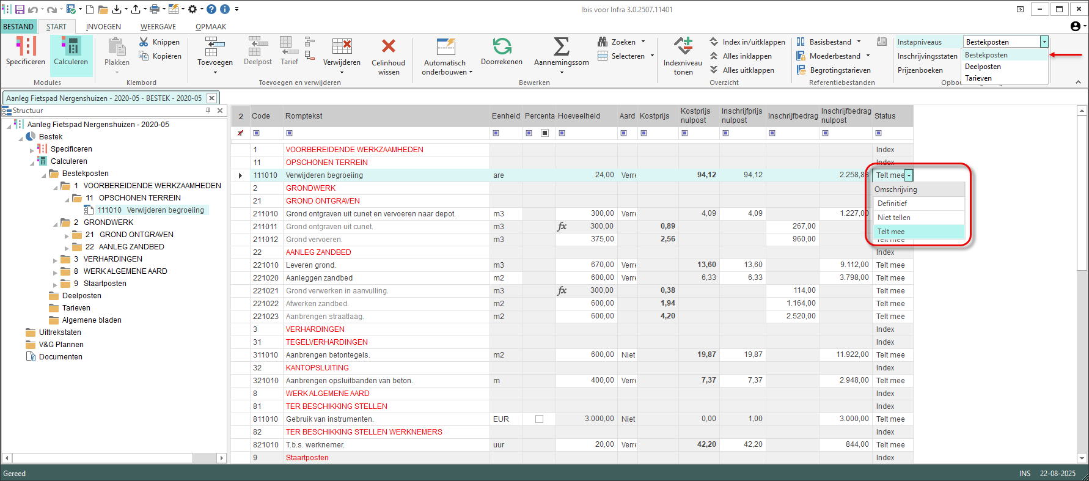Choose Definitief from the status dropdown list

892,204
